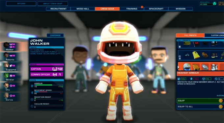Screen dimensions: 224x123
Task: Click the Options button
Action: pos(21,4)
